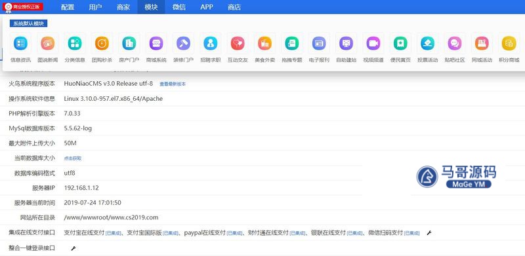Viewport: 525px width, 256px height.
Task: Click 已集成 link after paypal在线支付
Action: [234, 233]
